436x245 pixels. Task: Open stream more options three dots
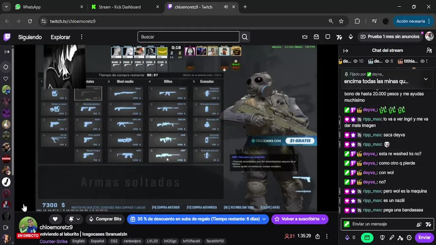click(327, 236)
